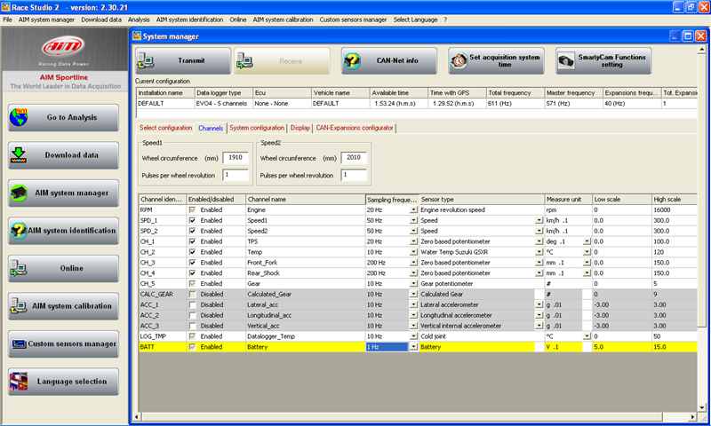711x426 pixels.
Task: Open the Speed1 sampling frequency dropdown
Action: (x=413, y=220)
